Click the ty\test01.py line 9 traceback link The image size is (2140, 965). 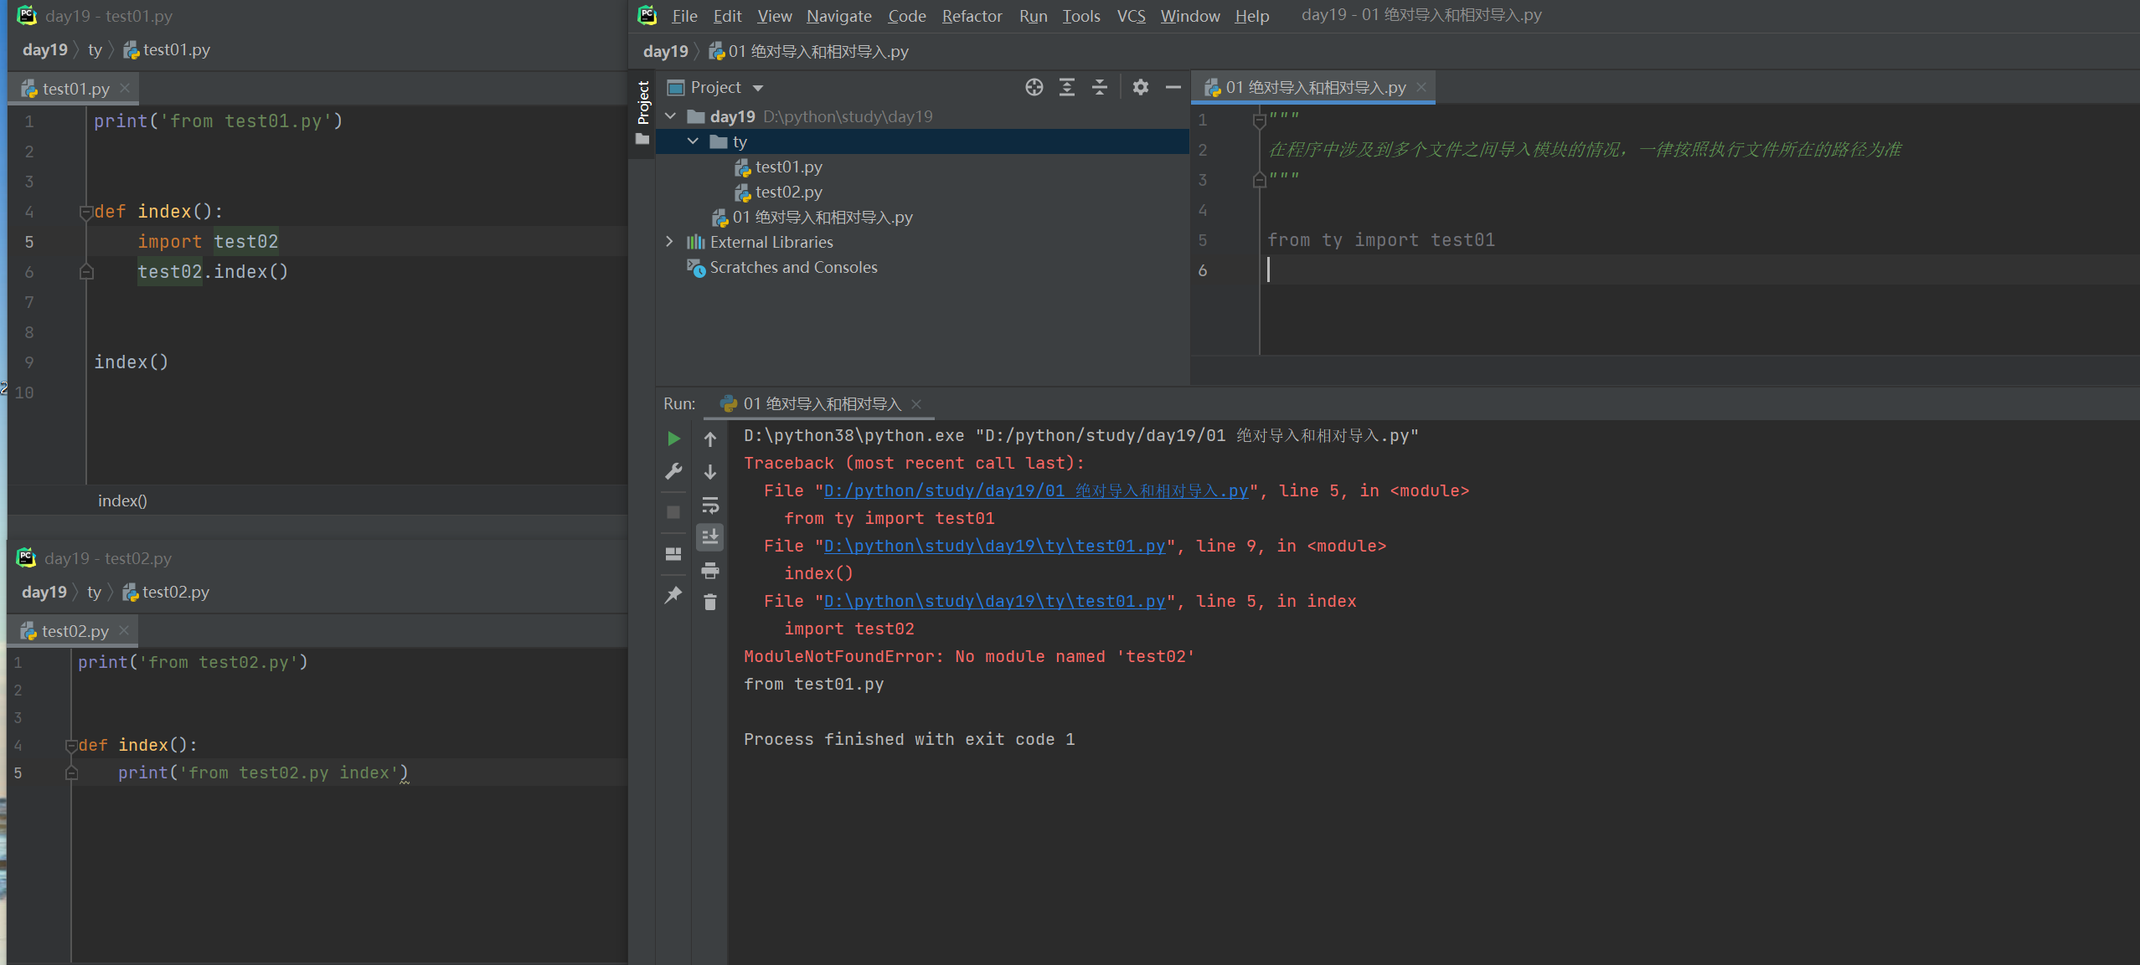click(994, 547)
